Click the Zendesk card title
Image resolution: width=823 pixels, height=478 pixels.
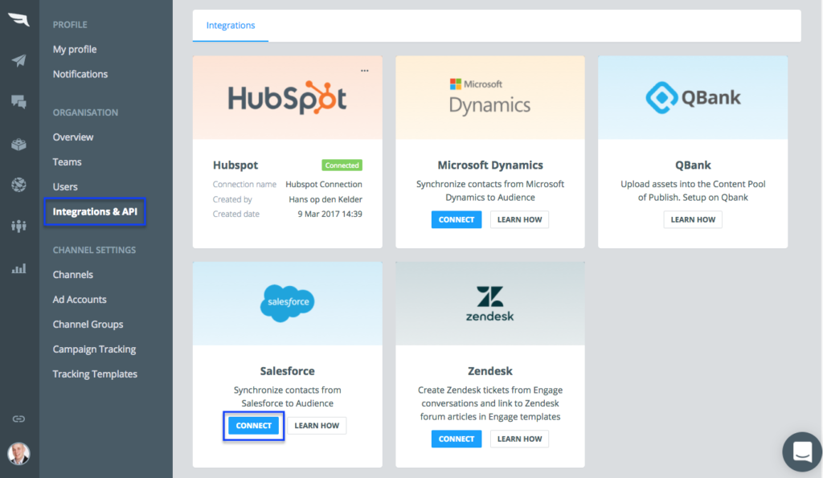(489, 371)
